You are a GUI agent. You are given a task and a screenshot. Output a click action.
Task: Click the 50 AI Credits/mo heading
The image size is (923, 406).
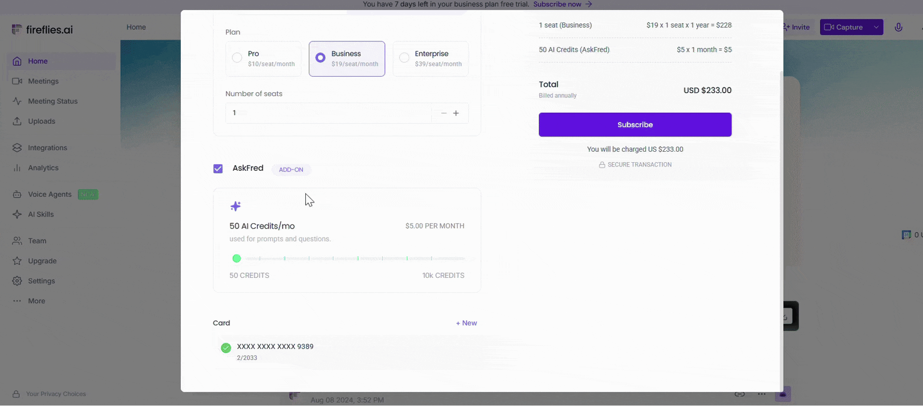(x=262, y=226)
